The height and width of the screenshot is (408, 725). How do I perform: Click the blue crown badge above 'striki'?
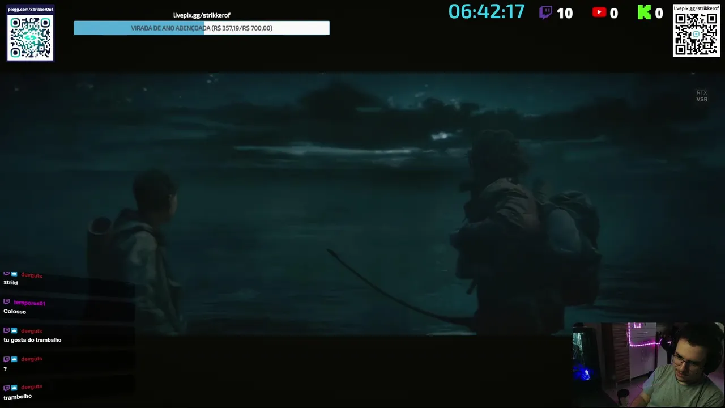coord(14,274)
